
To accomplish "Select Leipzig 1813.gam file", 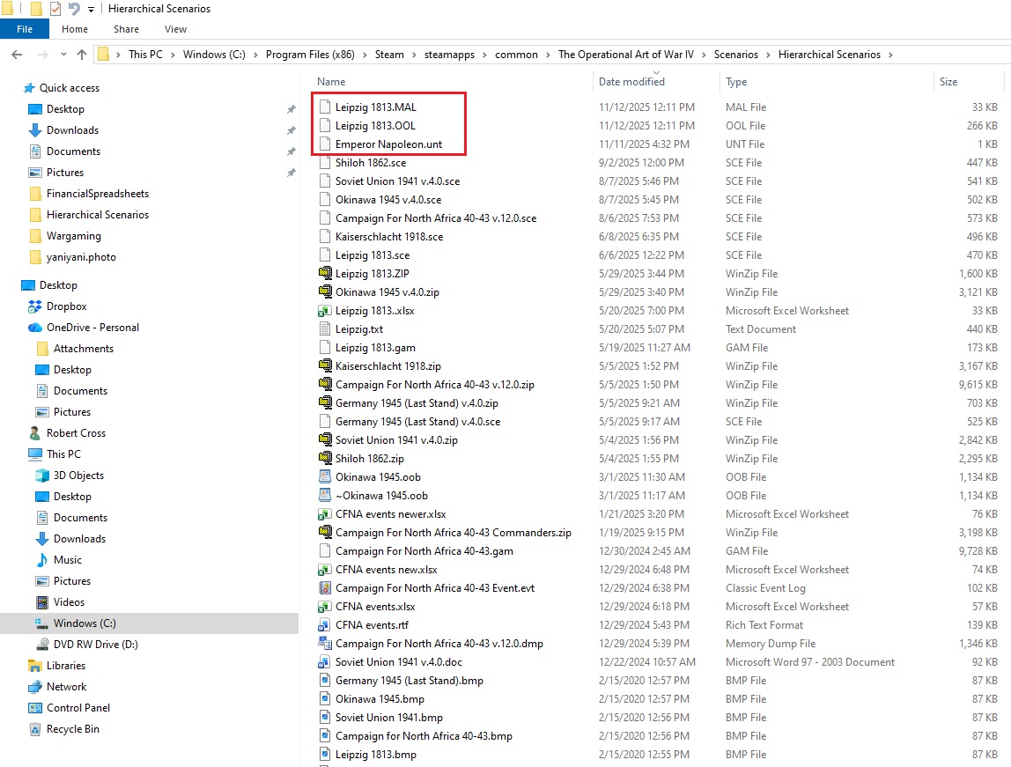I will coord(375,348).
